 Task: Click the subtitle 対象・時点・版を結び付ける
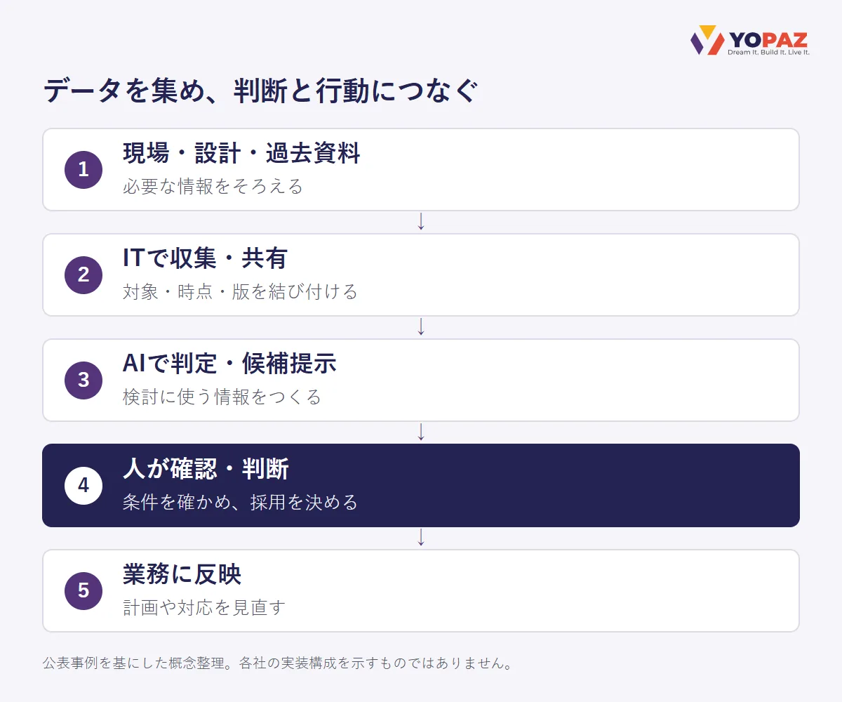coord(240,291)
